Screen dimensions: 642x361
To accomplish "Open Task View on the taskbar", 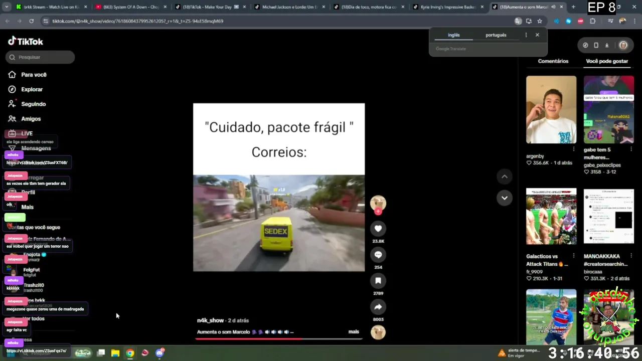I will click(x=101, y=353).
